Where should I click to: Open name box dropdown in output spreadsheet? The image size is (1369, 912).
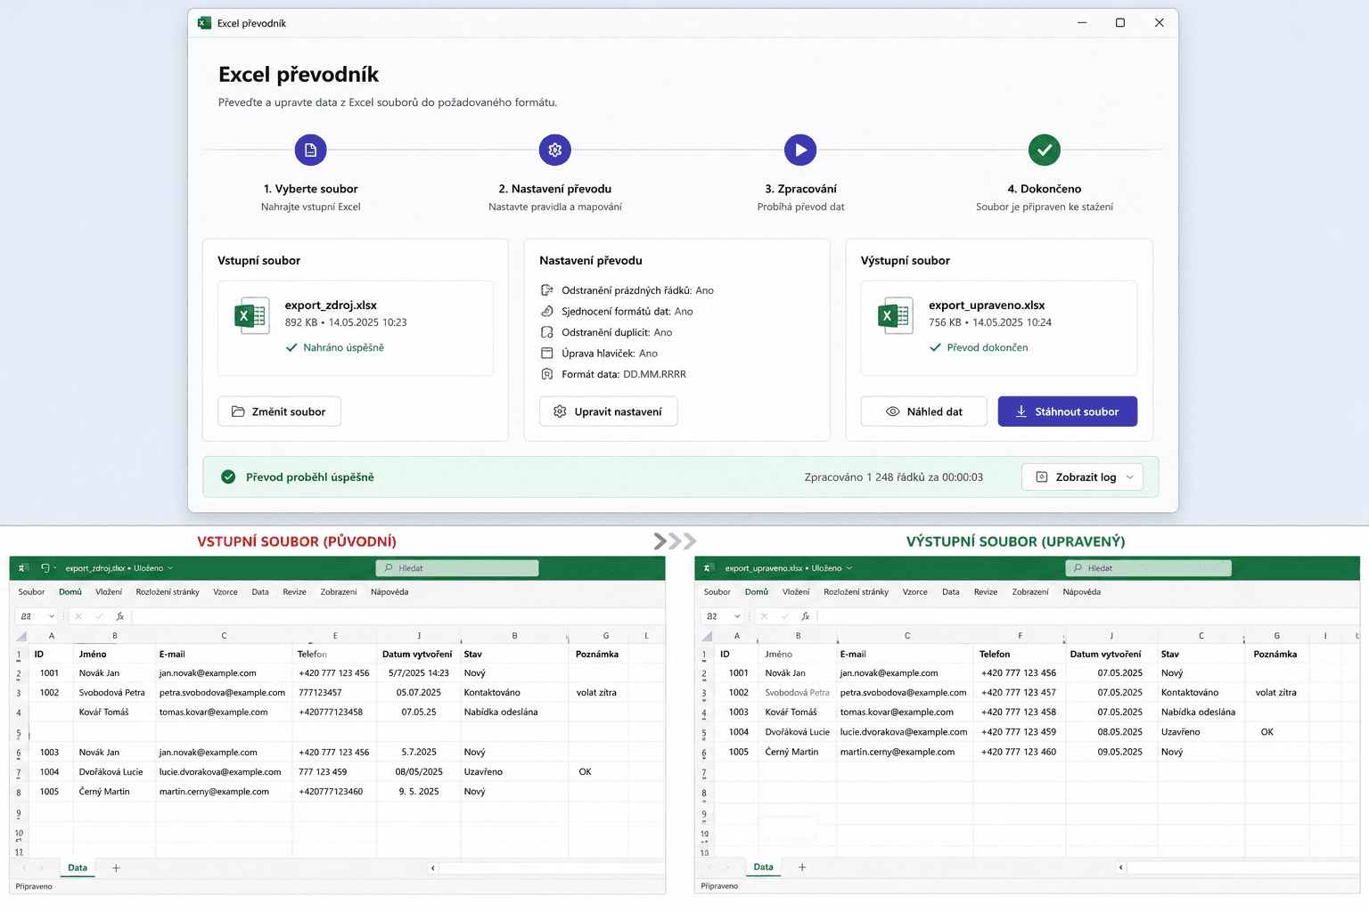tap(737, 616)
